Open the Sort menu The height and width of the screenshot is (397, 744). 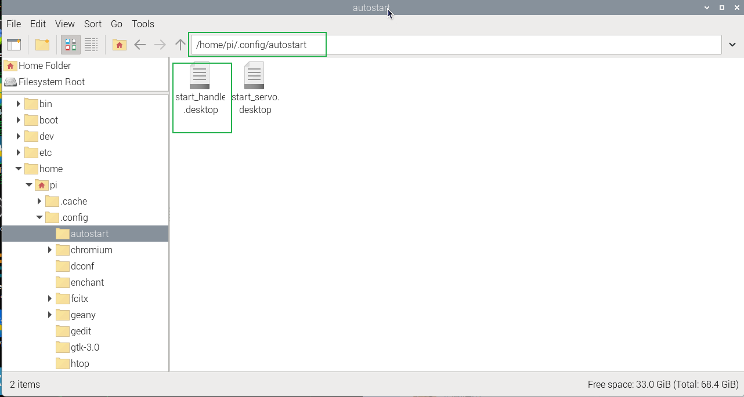tap(93, 24)
